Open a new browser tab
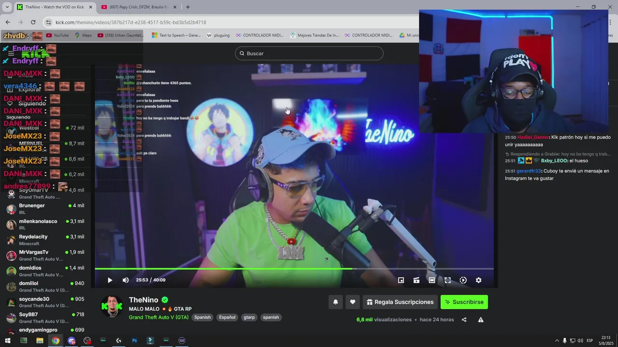 click(188, 7)
